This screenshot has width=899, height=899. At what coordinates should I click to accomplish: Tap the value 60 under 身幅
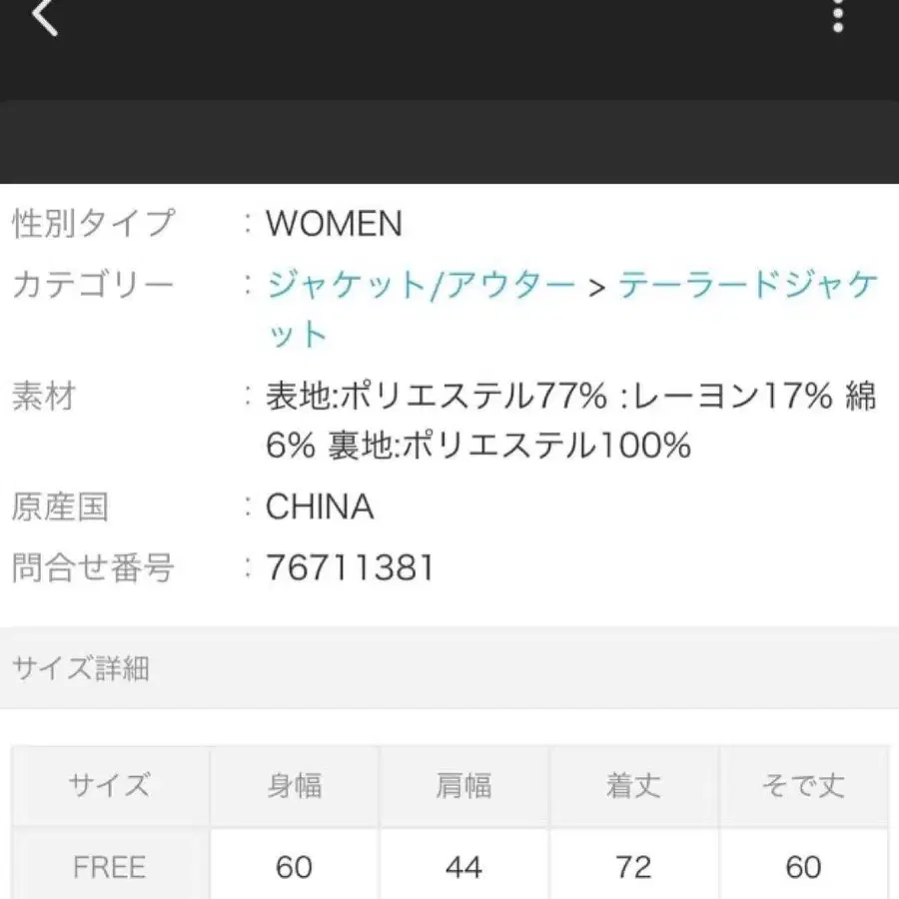click(x=295, y=865)
